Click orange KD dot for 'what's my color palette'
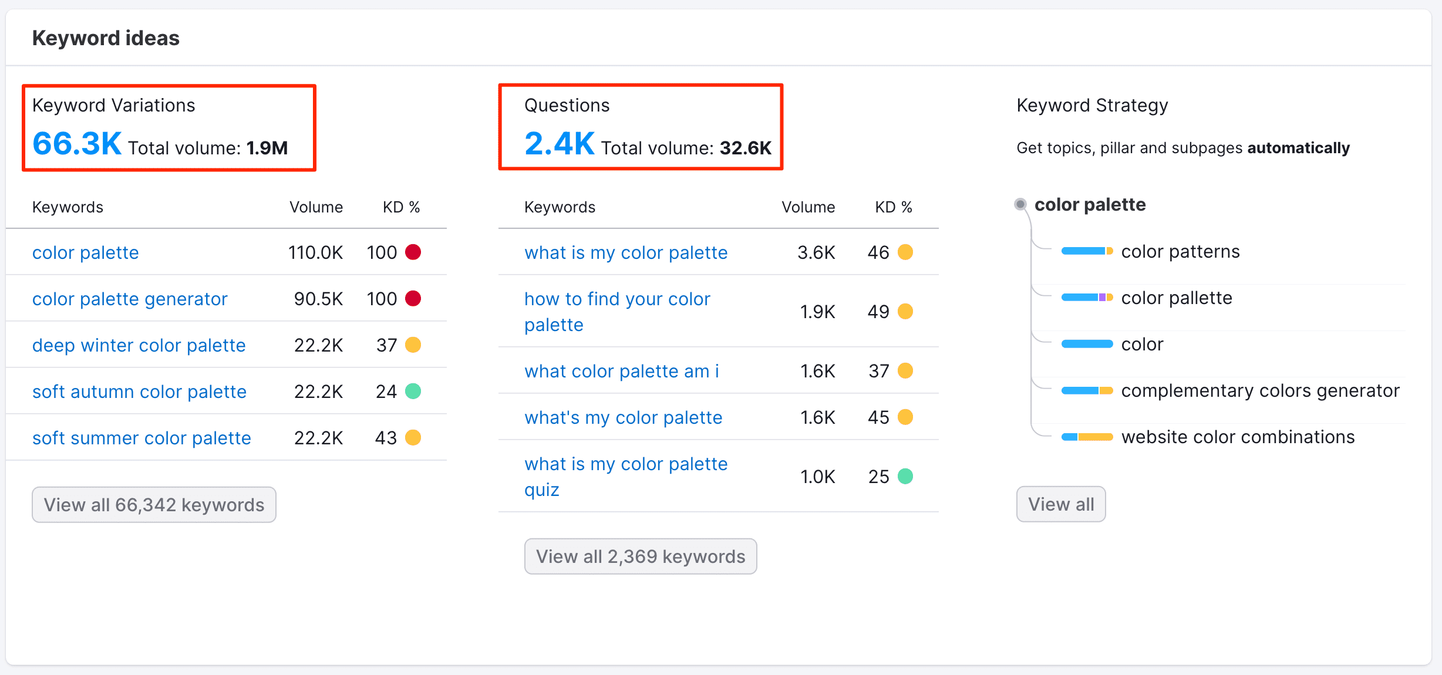 [905, 417]
